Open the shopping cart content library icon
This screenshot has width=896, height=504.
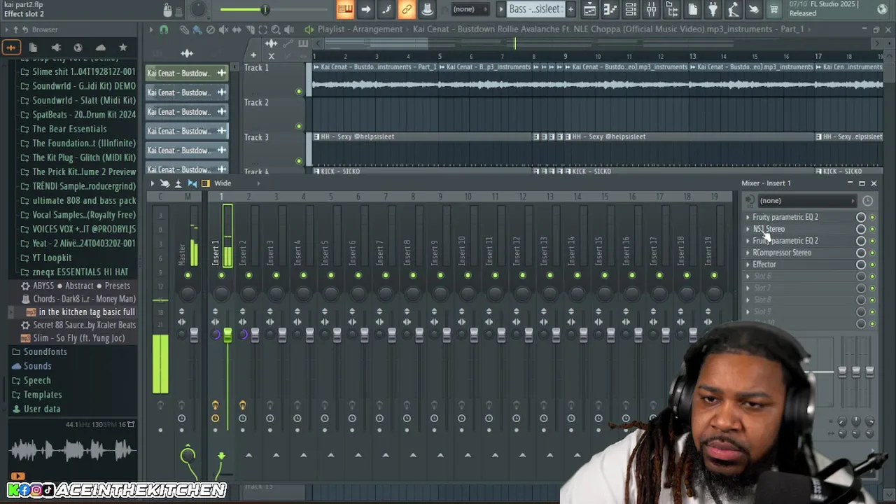click(x=774, y=9)
